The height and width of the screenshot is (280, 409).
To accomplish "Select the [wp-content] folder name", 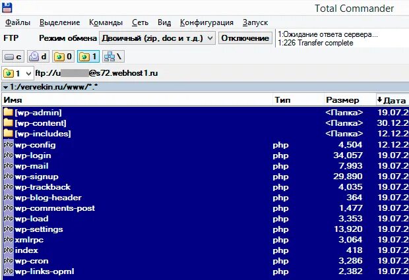I will point(40,123).
